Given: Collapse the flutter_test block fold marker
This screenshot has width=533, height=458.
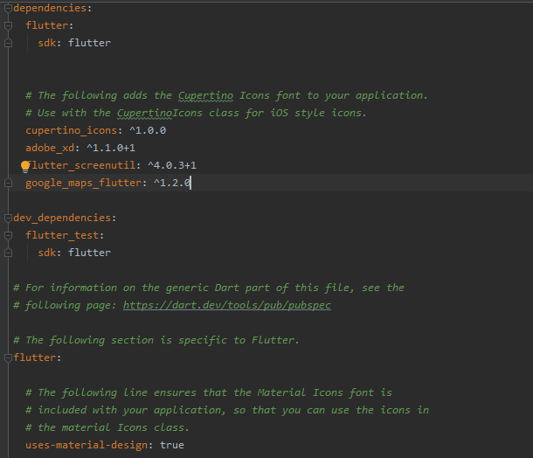Looking at the screenshot, I should point(8,236).
